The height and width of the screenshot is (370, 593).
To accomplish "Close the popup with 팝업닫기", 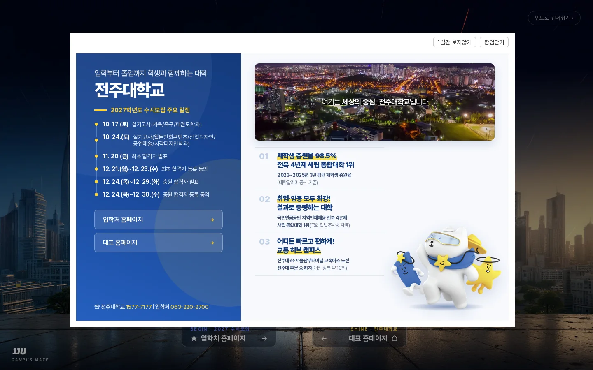I will (x=494, y=42).
